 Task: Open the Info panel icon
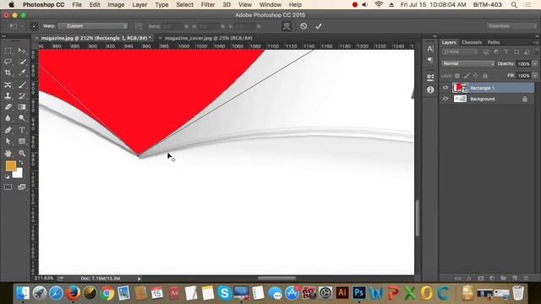[x=430, y=90]
